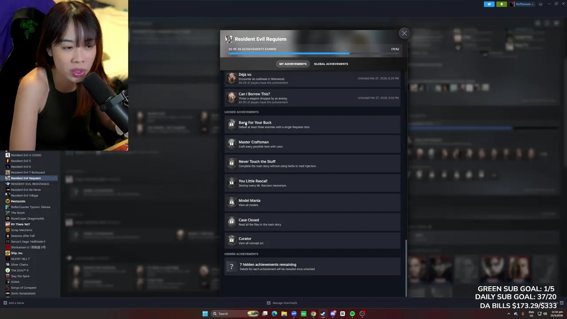567x319 pixels.
Task: Switch to the Global Achievements tab
Action: [331, 64]
